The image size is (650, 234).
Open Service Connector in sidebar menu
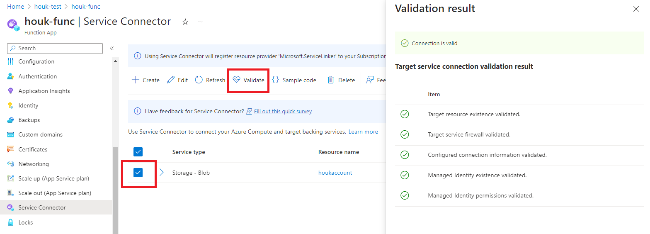pos(42,207)
